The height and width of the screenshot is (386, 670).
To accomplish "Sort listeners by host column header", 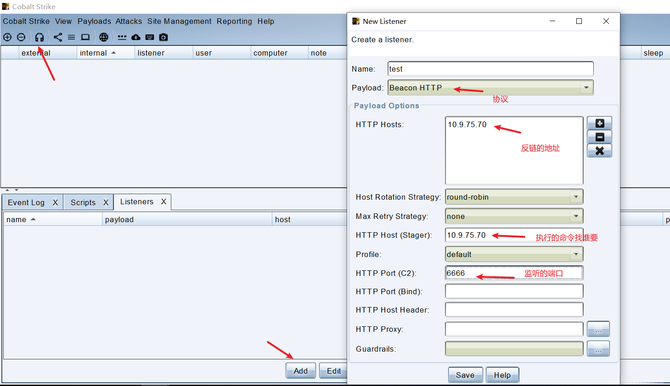I will point(310,219).
